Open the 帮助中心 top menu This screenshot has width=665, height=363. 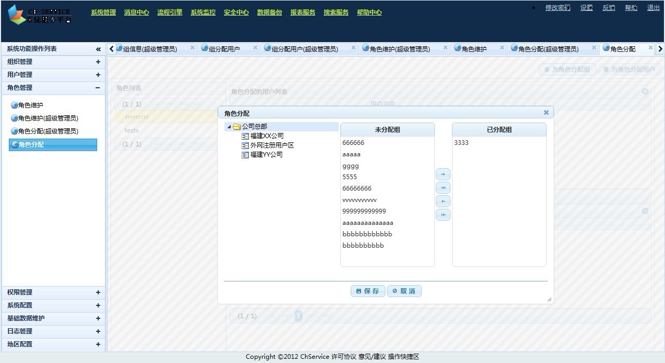click(x=369, y=12)
